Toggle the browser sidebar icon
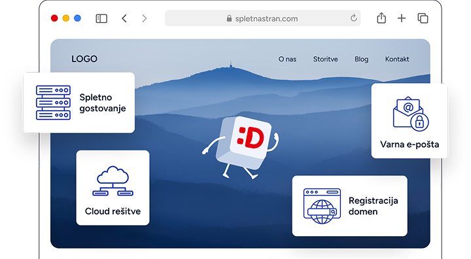The image size is (471, 259). (101, 18)
